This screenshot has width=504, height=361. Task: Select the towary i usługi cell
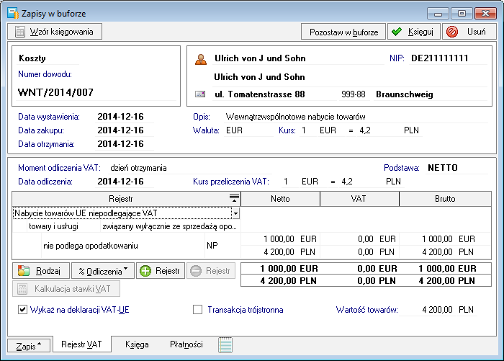63,226
